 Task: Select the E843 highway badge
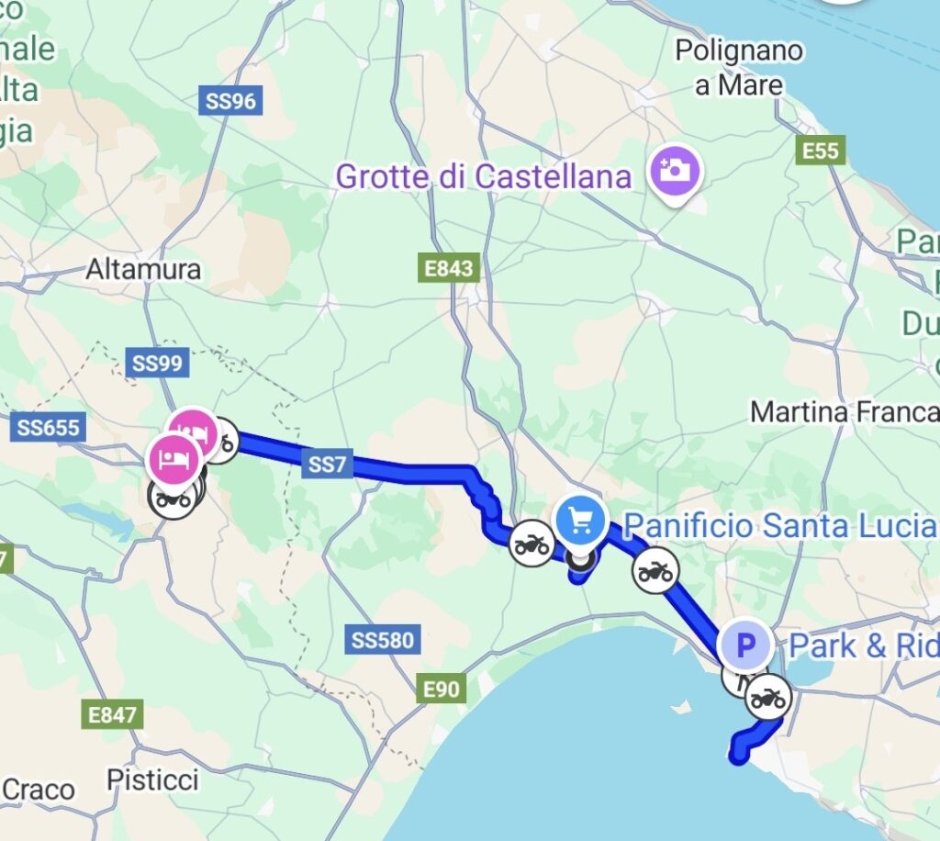click(x=449, y=268)
